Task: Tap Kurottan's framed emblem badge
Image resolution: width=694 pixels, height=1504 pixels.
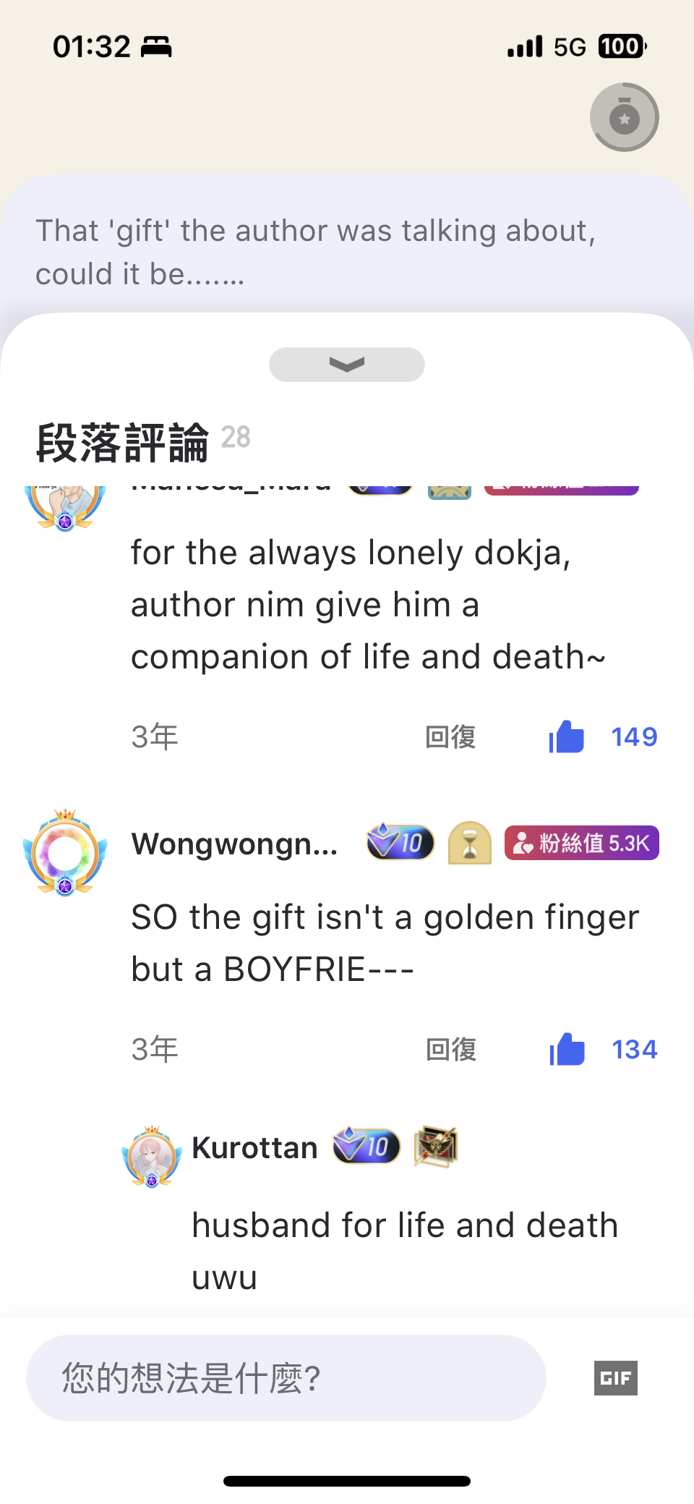Action: 436,1147
